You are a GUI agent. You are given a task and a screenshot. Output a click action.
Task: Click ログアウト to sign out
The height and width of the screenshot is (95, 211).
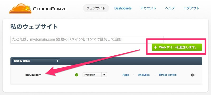(191, 8)
